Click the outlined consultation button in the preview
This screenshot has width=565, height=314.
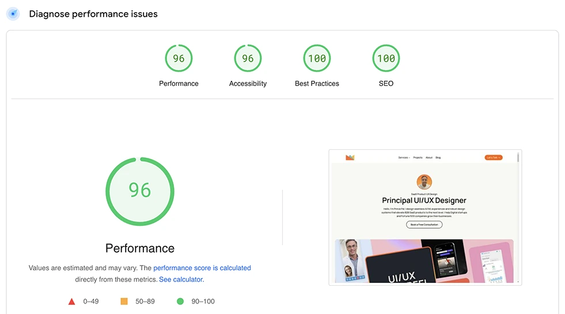(x=424, y=225)
